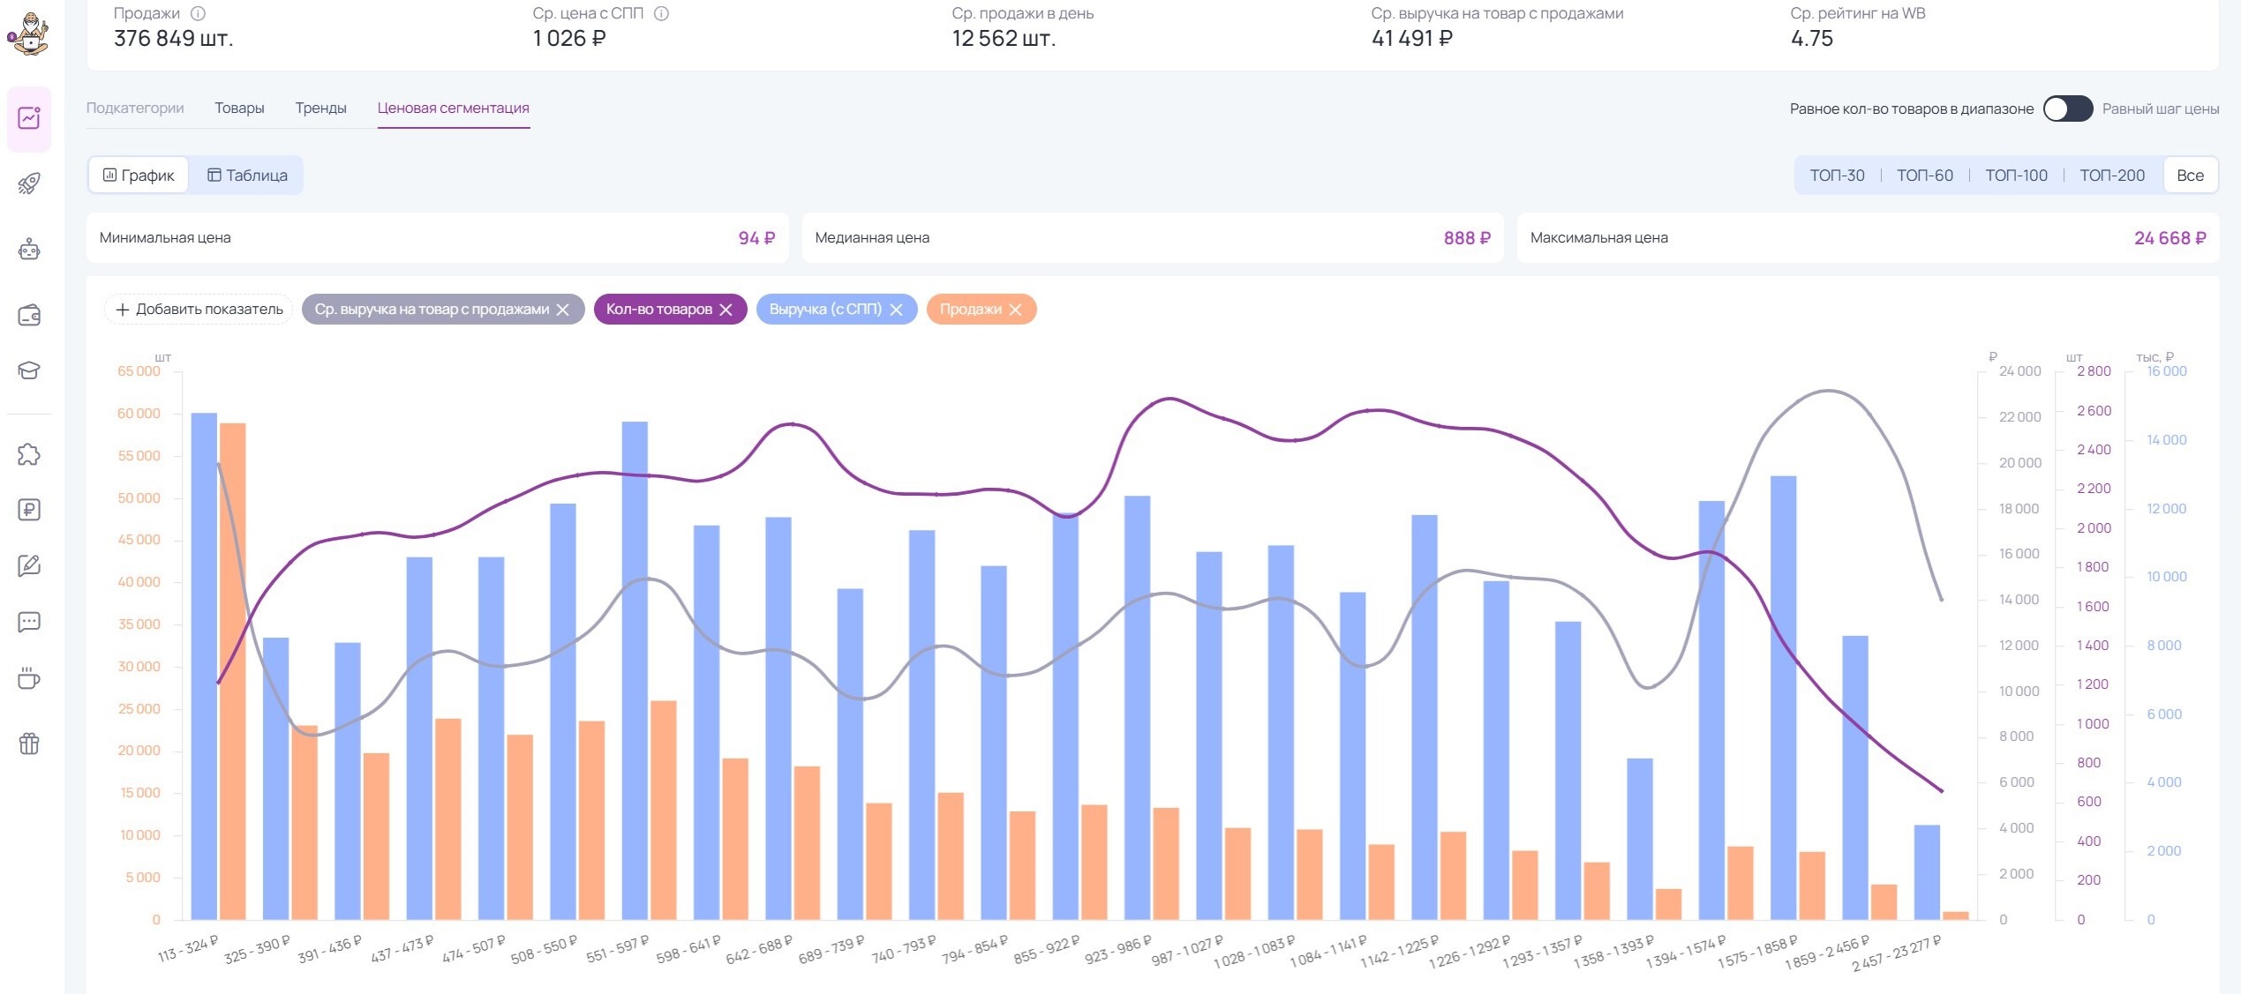Screen dimensions: 2241x994
Task: Open the rocket icon in sidebar
Action: point(29,183)
